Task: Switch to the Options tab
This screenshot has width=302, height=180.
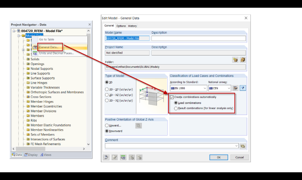Action: (x=121, y=26)
